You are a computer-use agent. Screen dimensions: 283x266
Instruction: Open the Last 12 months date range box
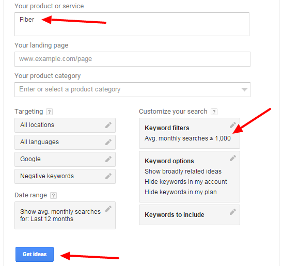(65, 215)
